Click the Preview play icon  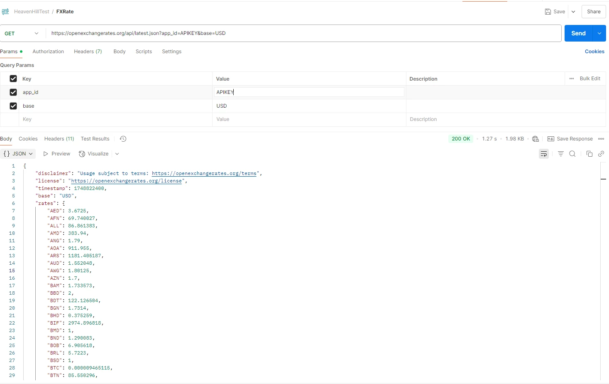pos(46,154)
